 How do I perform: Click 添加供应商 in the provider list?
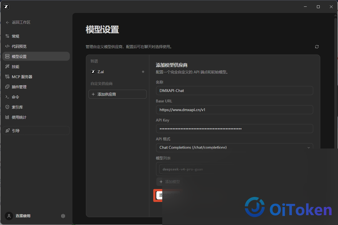click(x=117, y=94)
